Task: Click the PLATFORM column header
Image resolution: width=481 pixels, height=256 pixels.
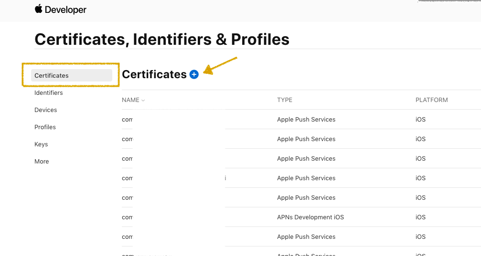Action: 432,100
